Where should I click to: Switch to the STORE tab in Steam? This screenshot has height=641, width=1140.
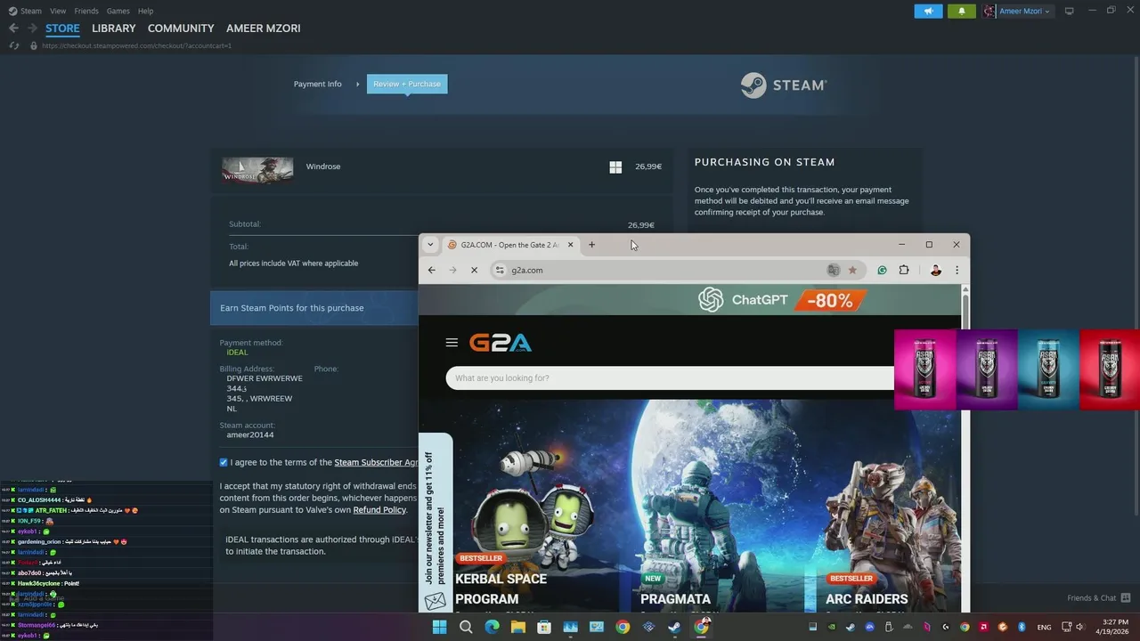tap(62, 28)
